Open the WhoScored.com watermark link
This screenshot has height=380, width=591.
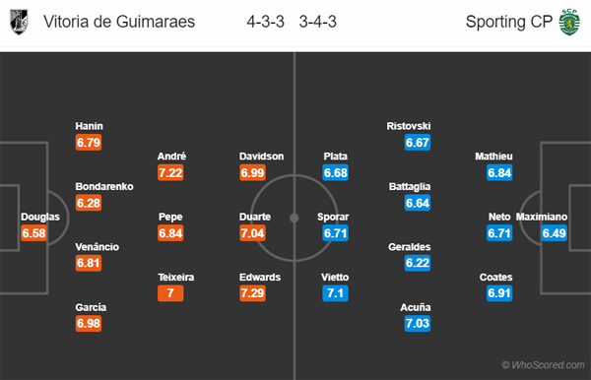pyautogui.click(x=543, y=365)
